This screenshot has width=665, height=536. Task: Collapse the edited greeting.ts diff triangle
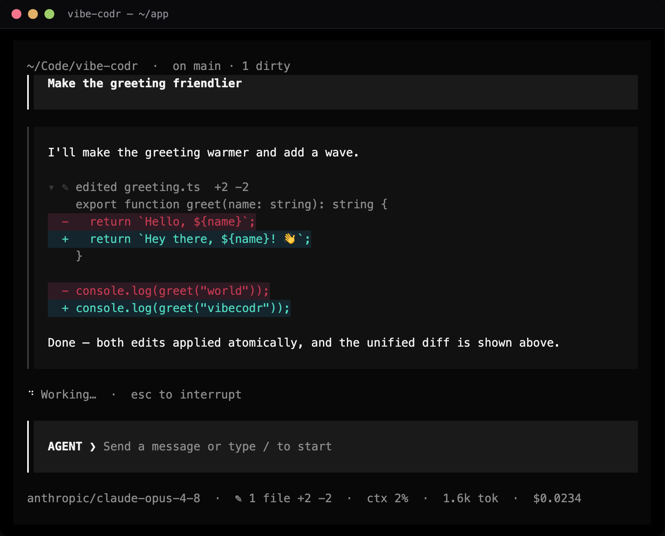(51, 188)
